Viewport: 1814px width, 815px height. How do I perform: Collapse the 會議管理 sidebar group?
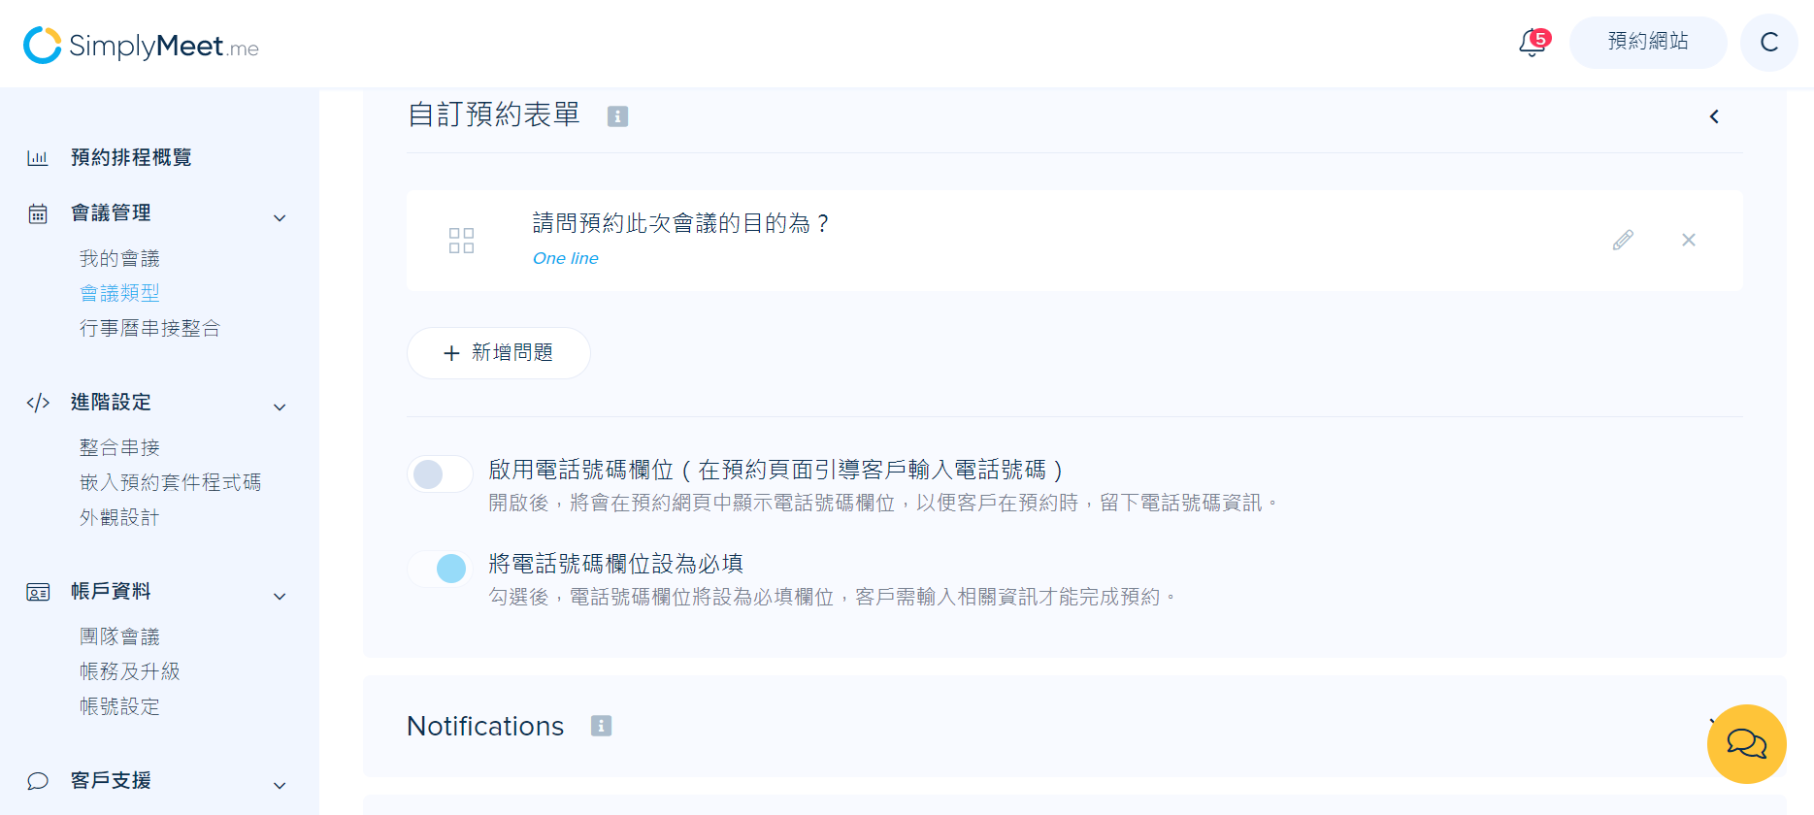point(280,218)
